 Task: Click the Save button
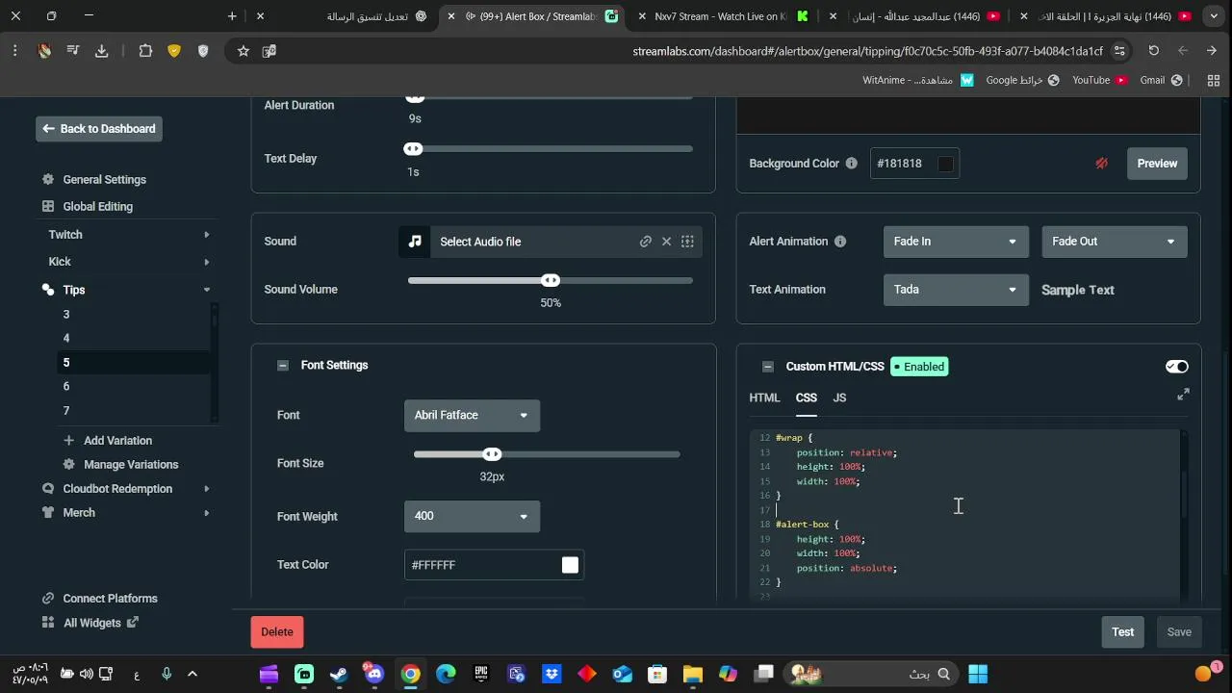(1179, 632)
